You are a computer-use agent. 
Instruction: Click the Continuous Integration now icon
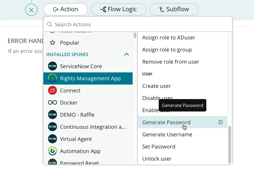pyautogui.click(x=52, y=127)
